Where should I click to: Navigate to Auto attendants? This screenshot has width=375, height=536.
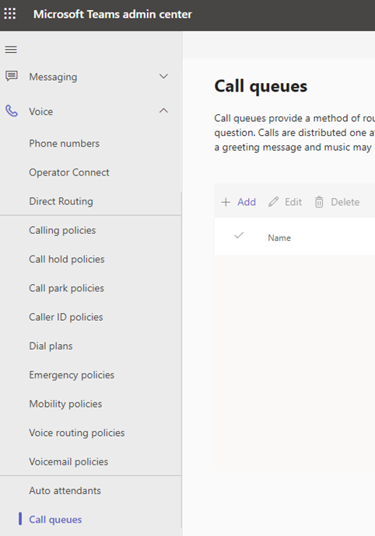coord(65,491)
